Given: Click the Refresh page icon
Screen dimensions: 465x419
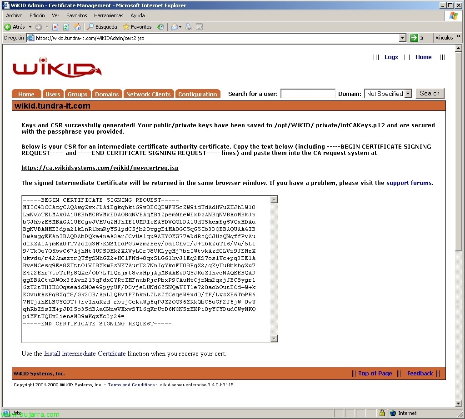Looking at the screenshot, I should [x=66, y=27].
